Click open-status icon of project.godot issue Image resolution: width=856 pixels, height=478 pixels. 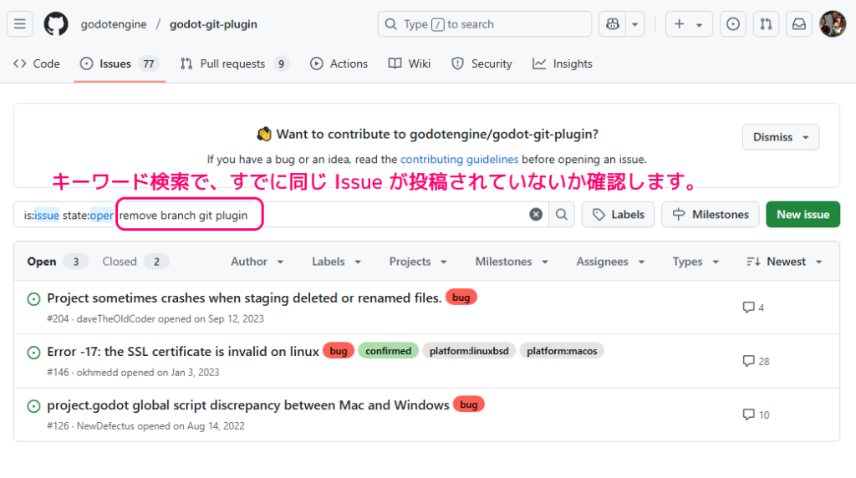[33, 406]
